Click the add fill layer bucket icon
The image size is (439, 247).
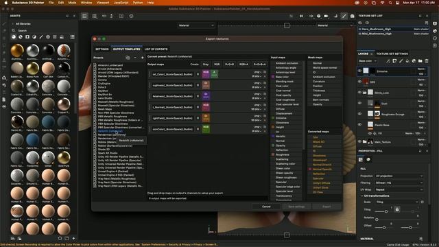tap(407, 61)
